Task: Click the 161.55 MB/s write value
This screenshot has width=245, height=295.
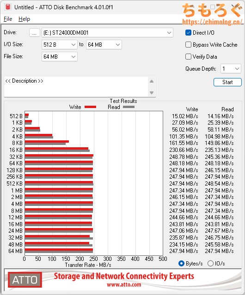Action: pyautogui.click(x=184, y=143)
